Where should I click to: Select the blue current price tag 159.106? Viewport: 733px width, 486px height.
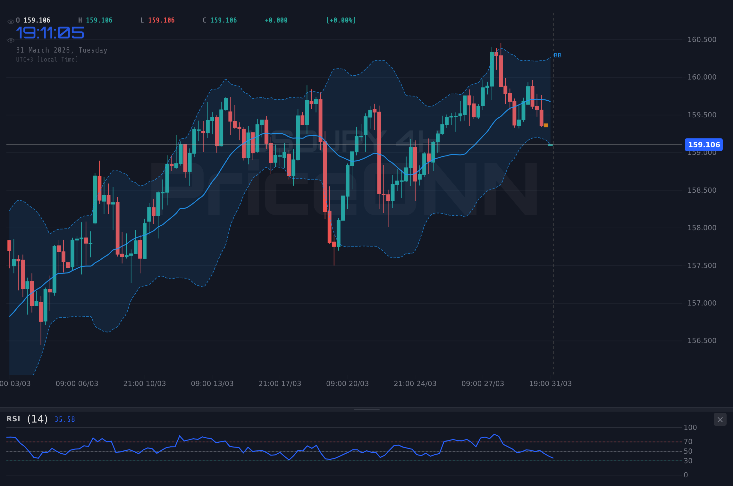point(704,145)
